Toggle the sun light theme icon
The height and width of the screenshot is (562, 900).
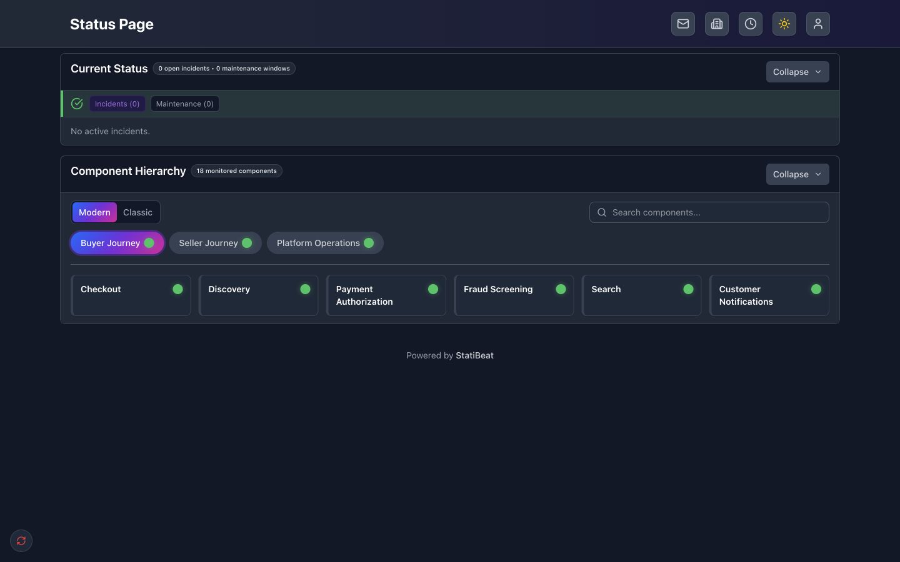tap(784, 24)
